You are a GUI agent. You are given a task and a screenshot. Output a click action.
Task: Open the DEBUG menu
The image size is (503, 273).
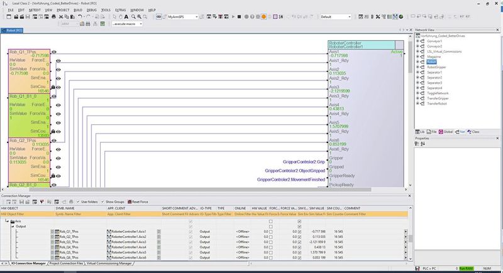91,10
